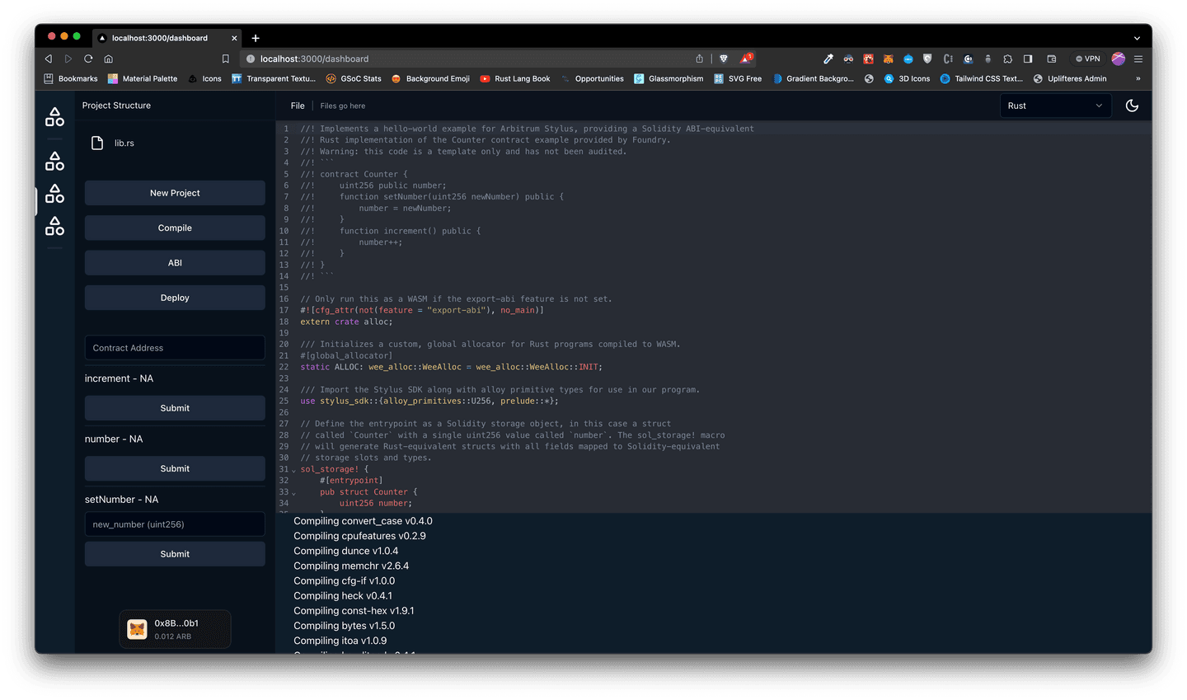Click the ABI button
The height and width of the screenshot is (700, 1187).
[175, 263]
